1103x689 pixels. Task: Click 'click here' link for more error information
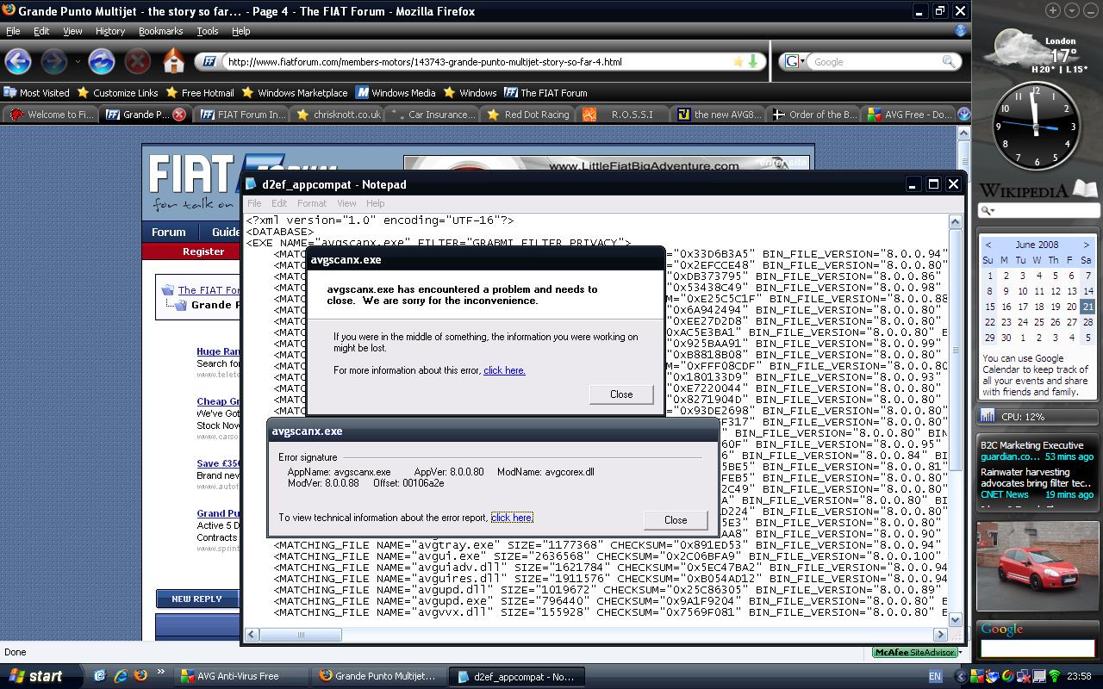504,370
